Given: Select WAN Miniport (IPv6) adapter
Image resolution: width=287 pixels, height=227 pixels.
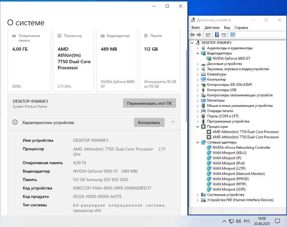Looking at the screenshot, I should [229, 163].
